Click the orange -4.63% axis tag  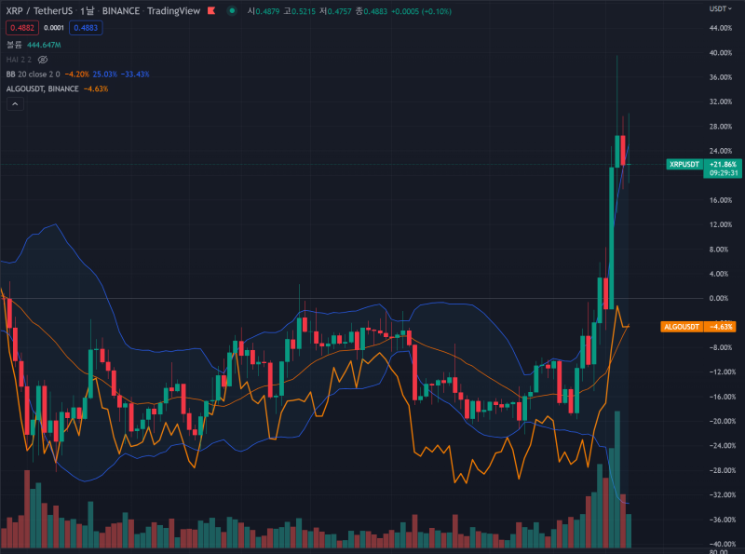[x=720, y=327]
